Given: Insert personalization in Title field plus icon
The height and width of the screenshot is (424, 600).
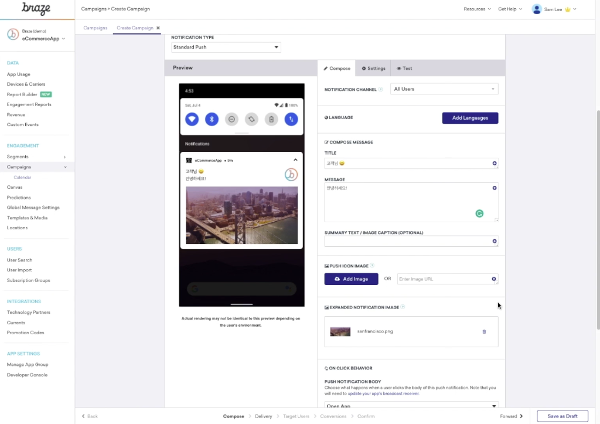Looking at the screenshot, I should coord(495,163).
